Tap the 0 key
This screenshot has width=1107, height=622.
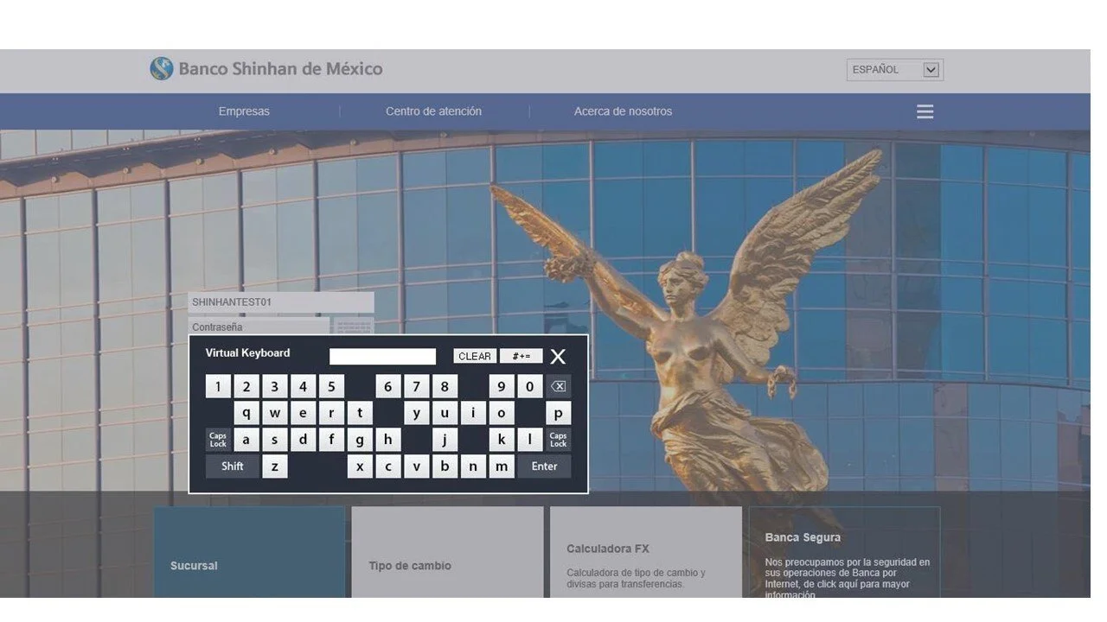tap(530, 387)
